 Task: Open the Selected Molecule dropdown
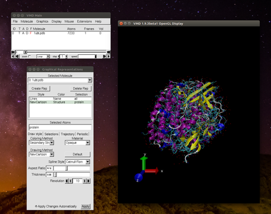(x=60, y=80)
